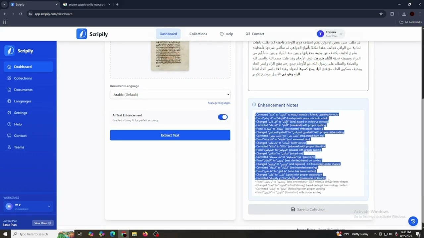Click the Dashboard sidebar home icon
The image size is (424, 238).
pos(9,67)
